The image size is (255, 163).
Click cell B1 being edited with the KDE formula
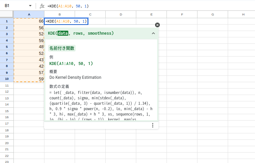click(x=66, y=21)
